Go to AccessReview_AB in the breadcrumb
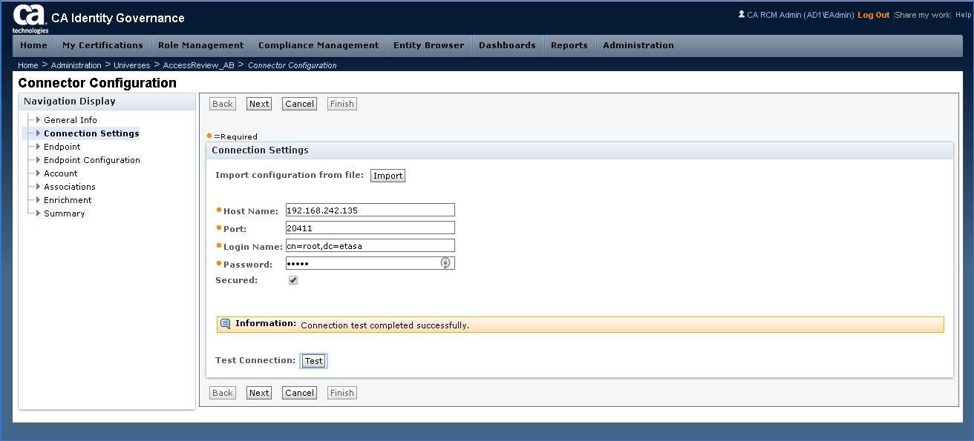This screenshot has height=441, width=974. coord(198,65)
